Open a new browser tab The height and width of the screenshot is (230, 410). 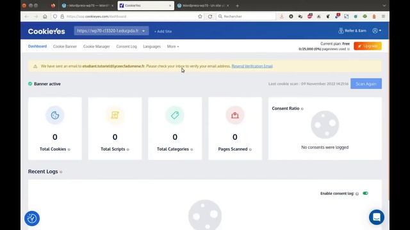(237, 6)
